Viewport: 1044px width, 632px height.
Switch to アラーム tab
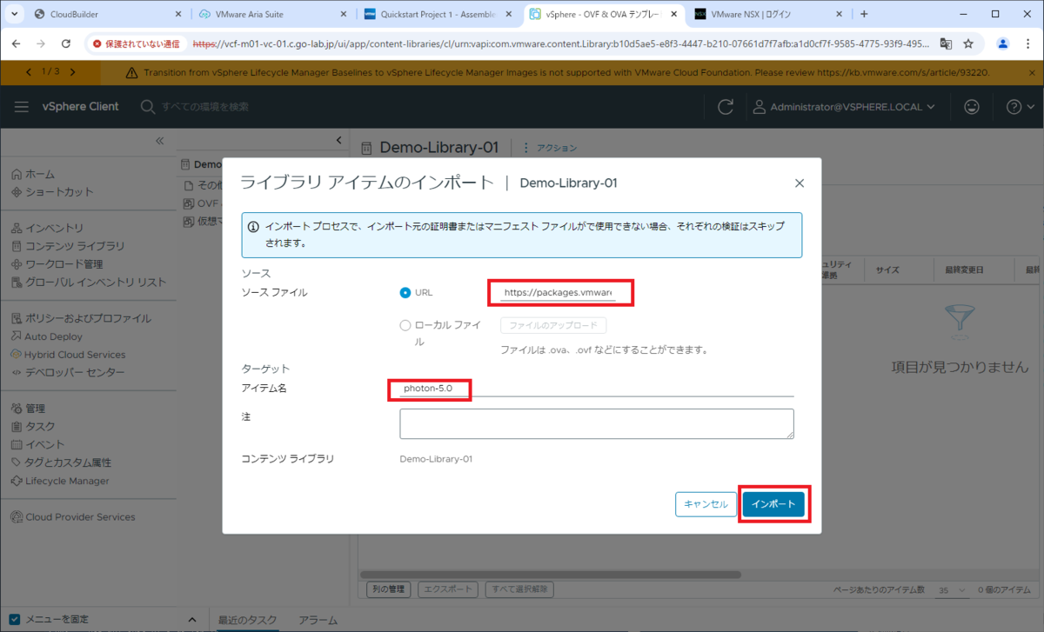(318, 620)
